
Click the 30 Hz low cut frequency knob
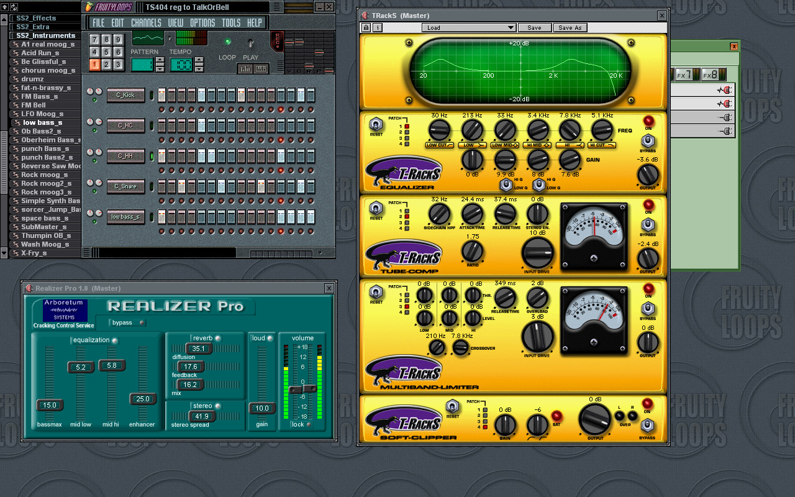[440, 130]
